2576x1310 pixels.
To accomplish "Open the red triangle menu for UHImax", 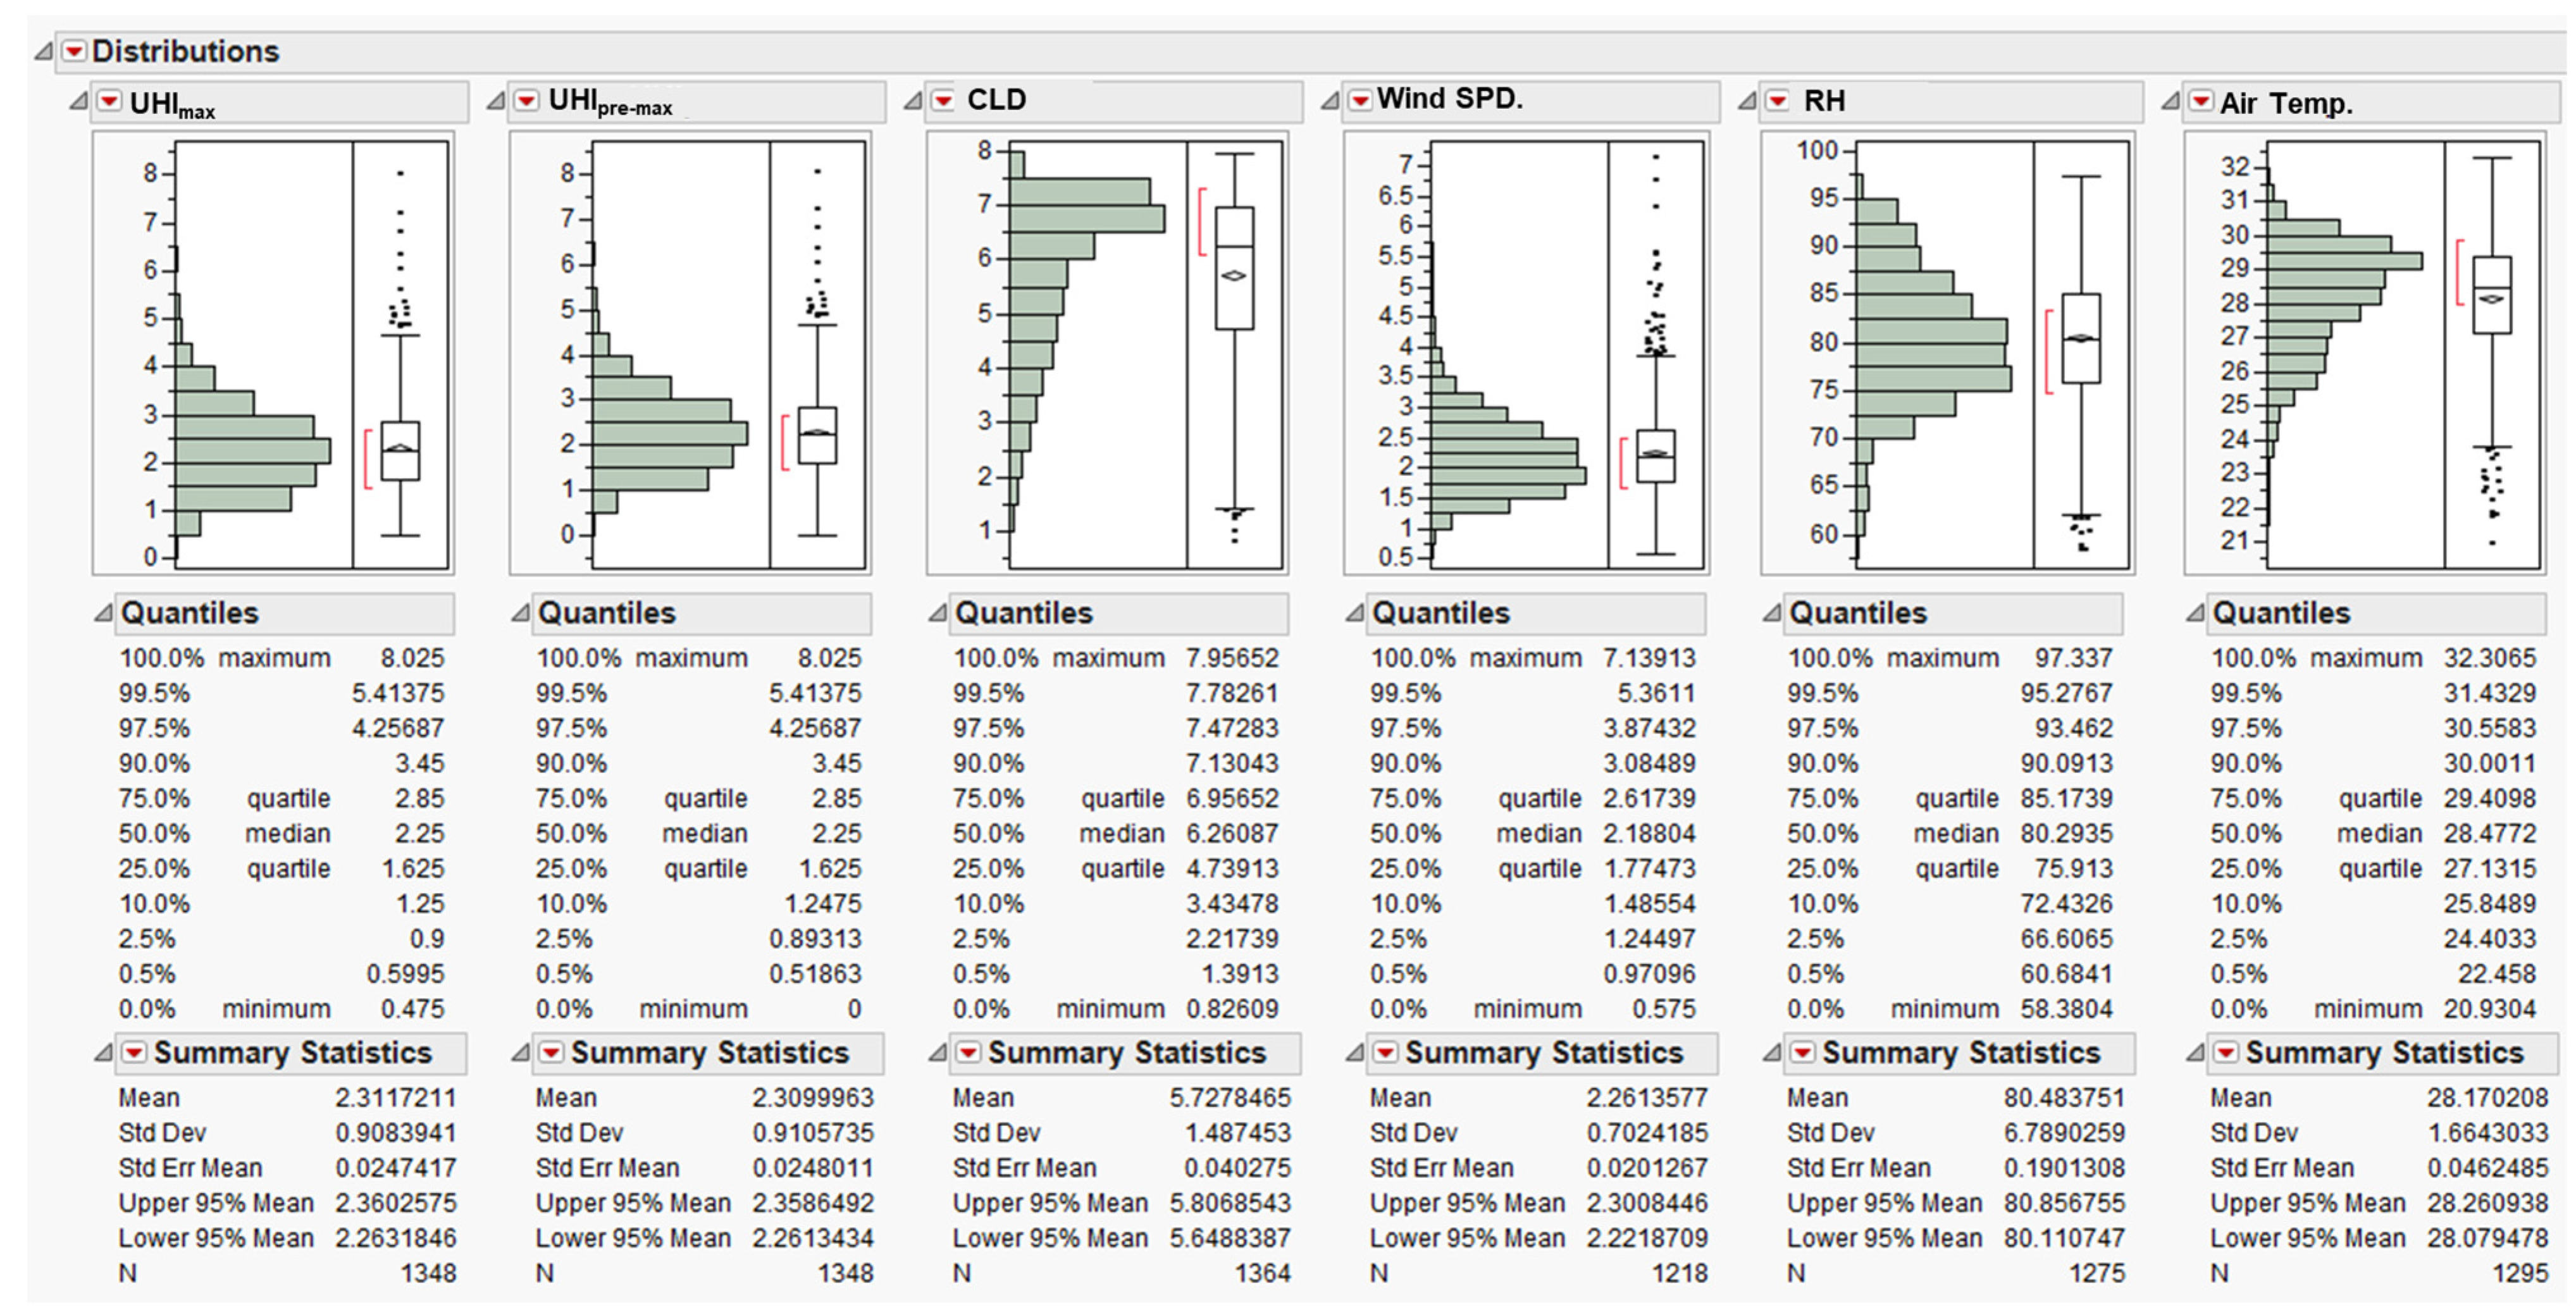I will (x=109, y=101).
